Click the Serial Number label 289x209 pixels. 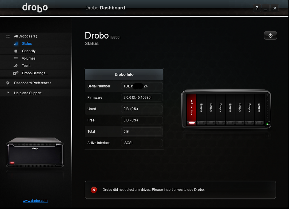(99, 86)
